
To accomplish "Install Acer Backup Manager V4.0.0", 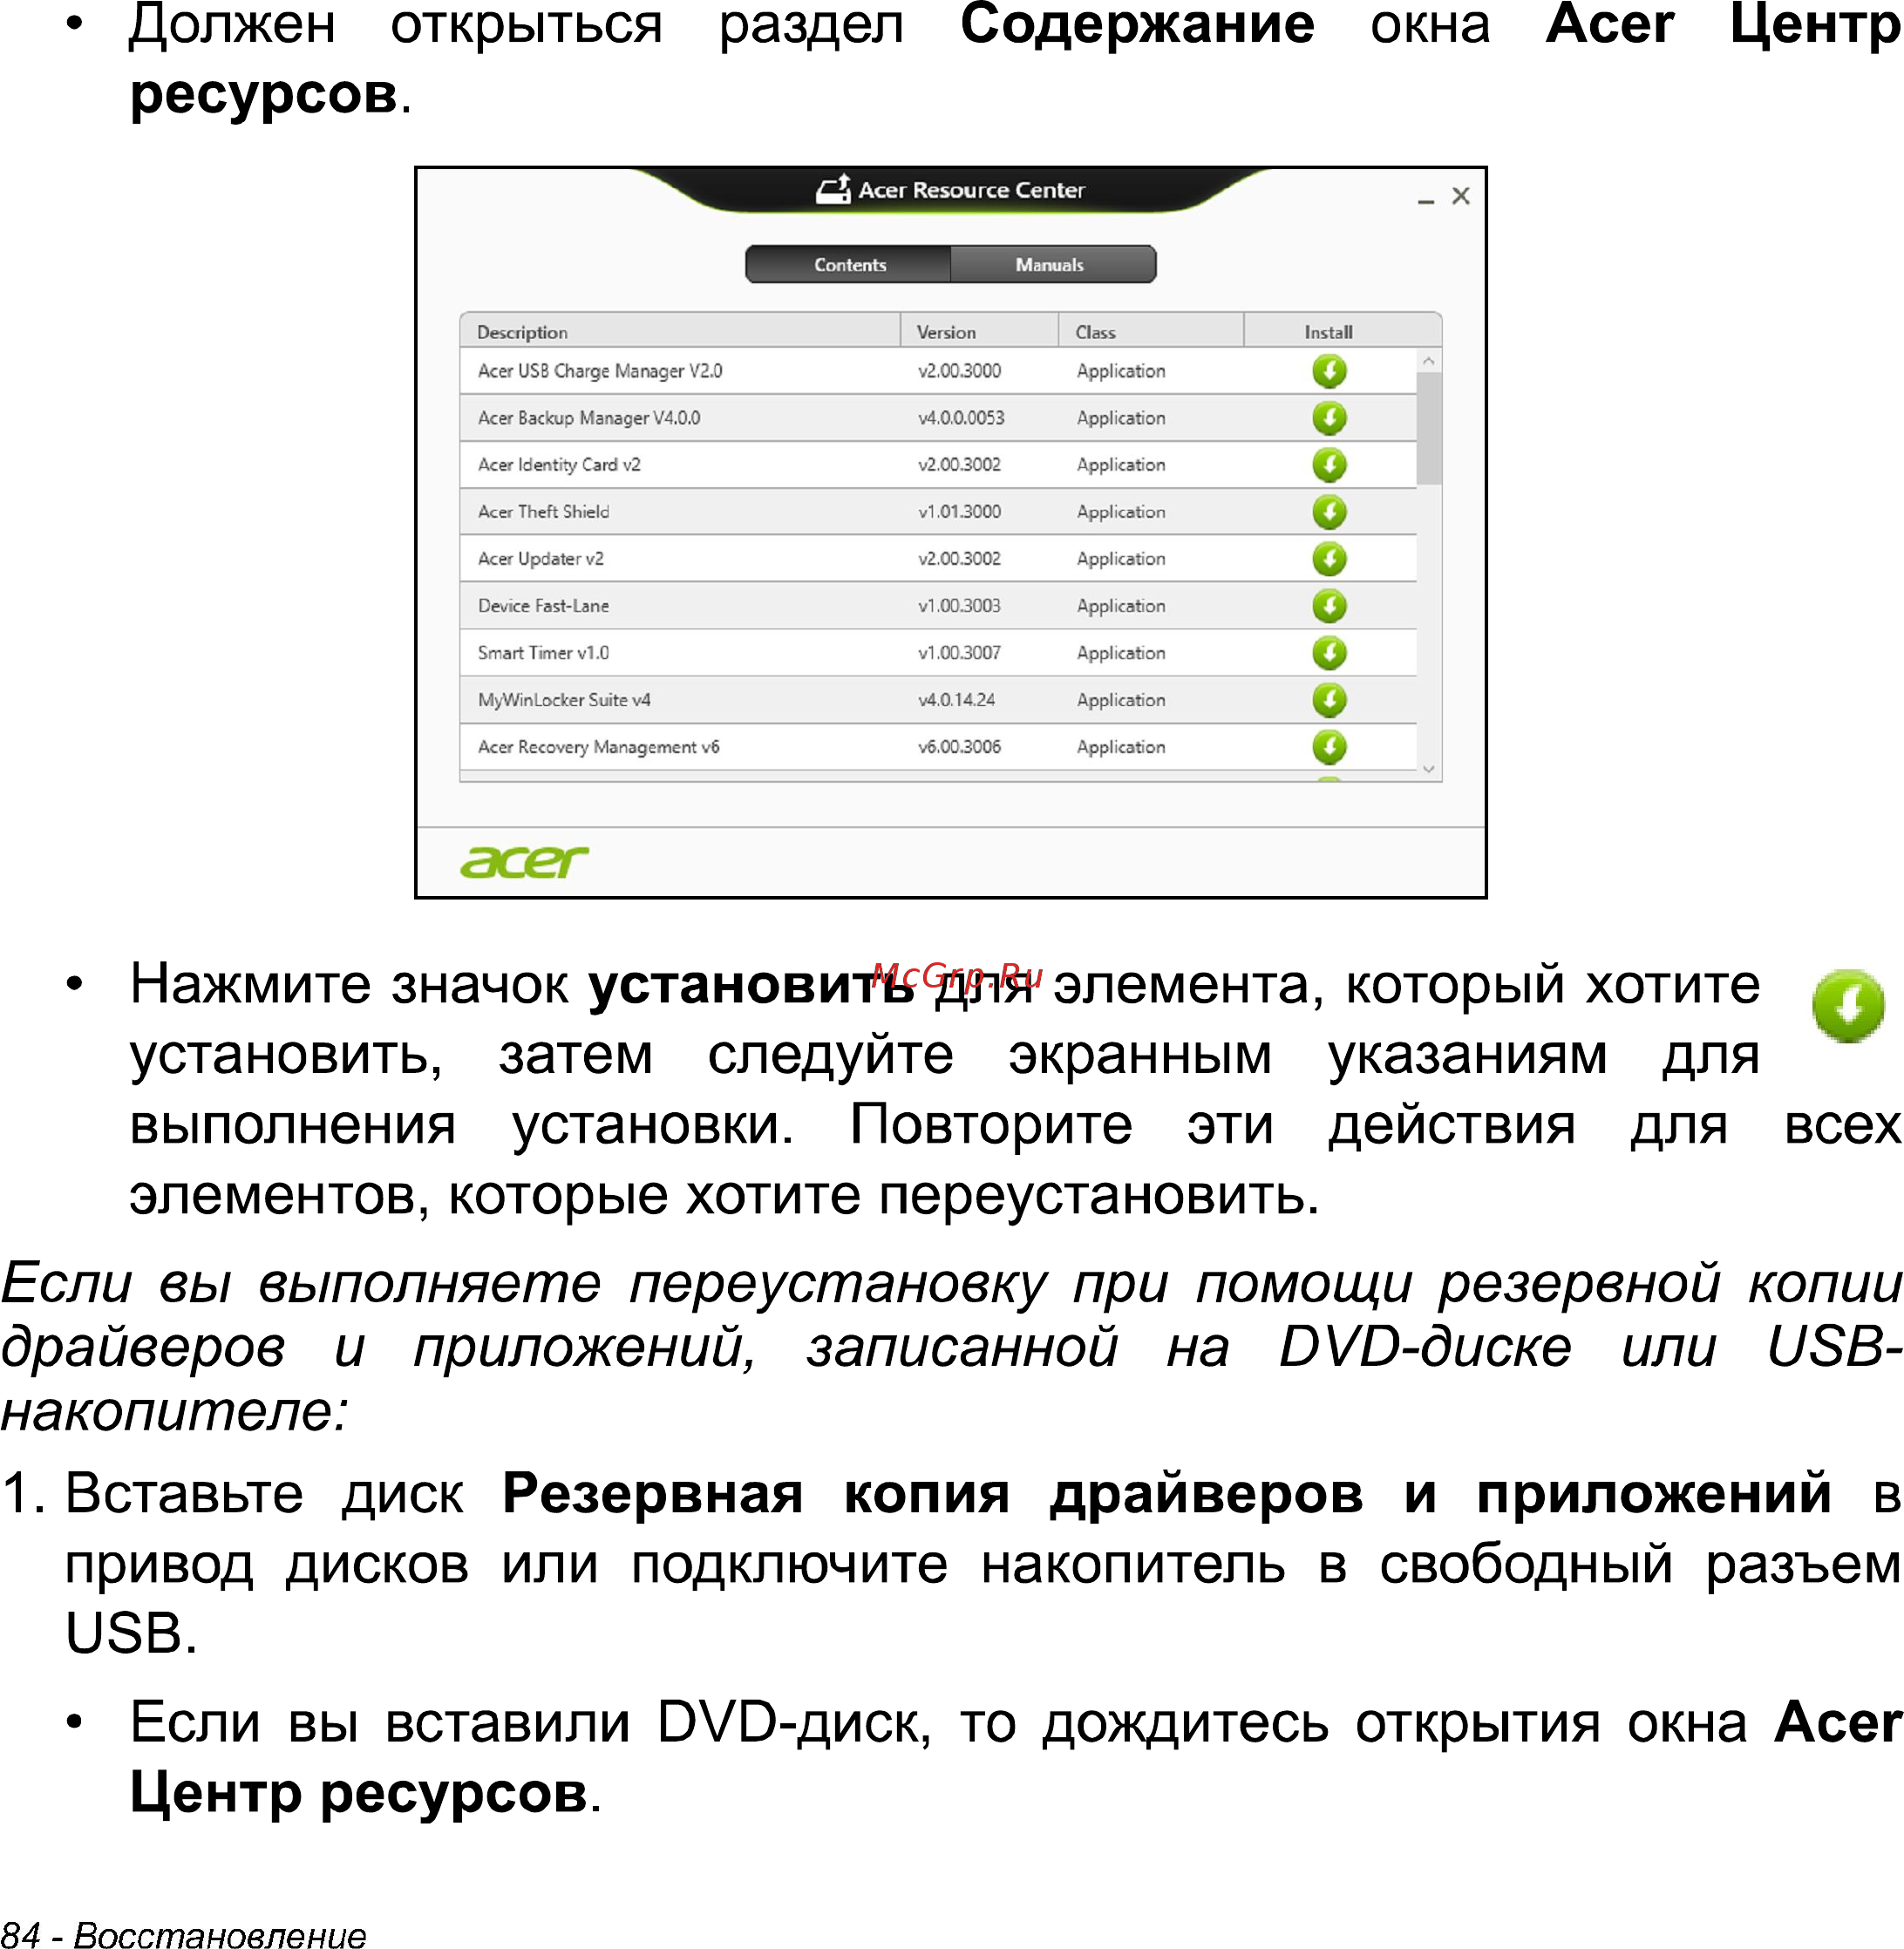I will click(x=1329, y=418).
